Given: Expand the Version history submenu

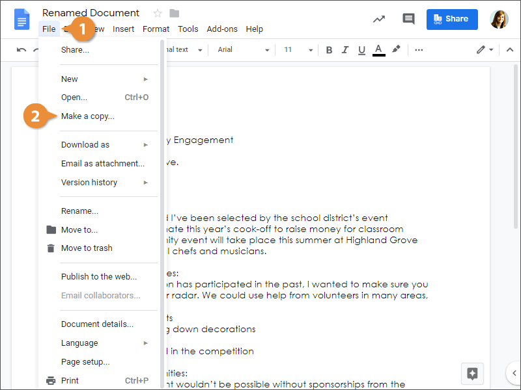Looking at the screenshot, I should [104, 183].
